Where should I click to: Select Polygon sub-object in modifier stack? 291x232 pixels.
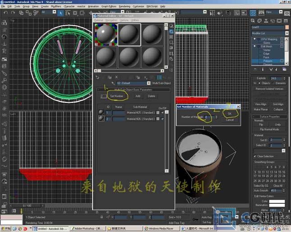point(268,61)
